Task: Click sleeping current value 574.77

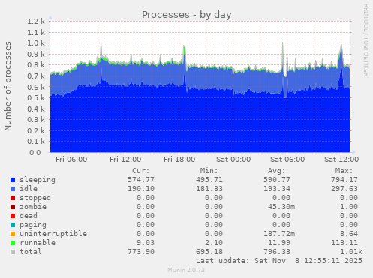Action: pyautogui.click(x=141, y=180)
